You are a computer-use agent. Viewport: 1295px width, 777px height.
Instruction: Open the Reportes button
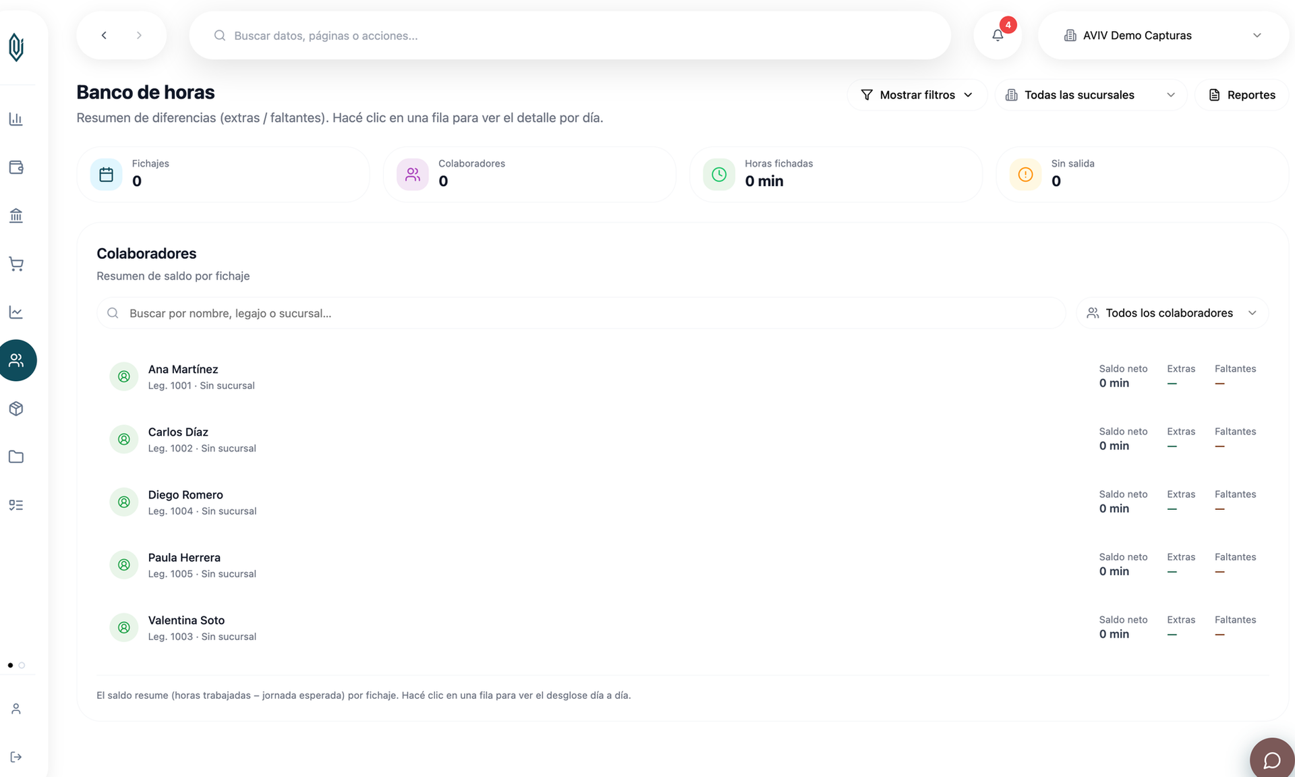tap(1242, 95)
